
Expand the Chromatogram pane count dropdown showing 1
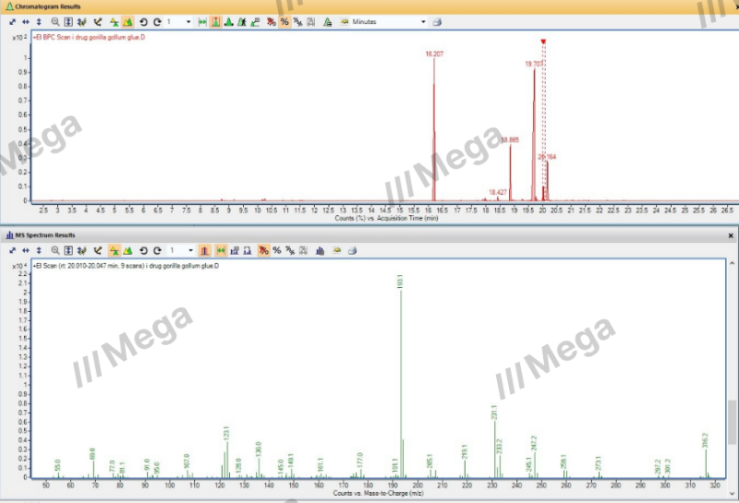click(x=189, y=21)
